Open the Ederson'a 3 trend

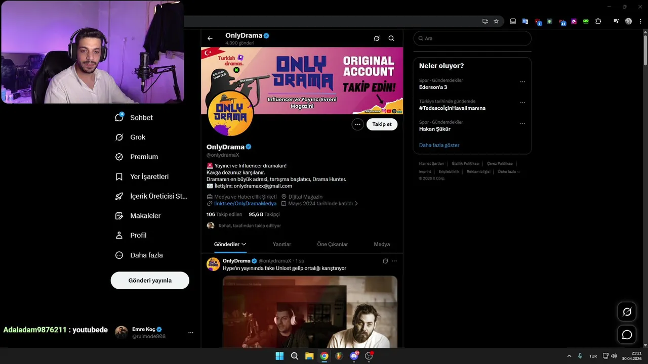coord(433,87)
